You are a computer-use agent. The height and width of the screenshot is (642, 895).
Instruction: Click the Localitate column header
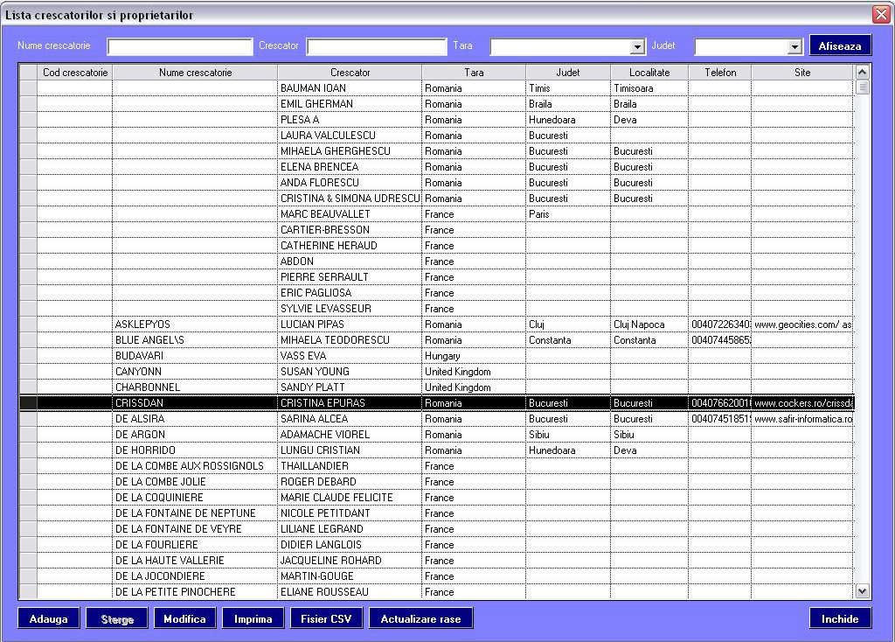tap(649, 73)
